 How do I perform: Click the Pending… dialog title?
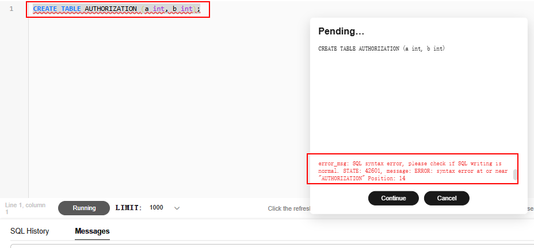(341, 32)
